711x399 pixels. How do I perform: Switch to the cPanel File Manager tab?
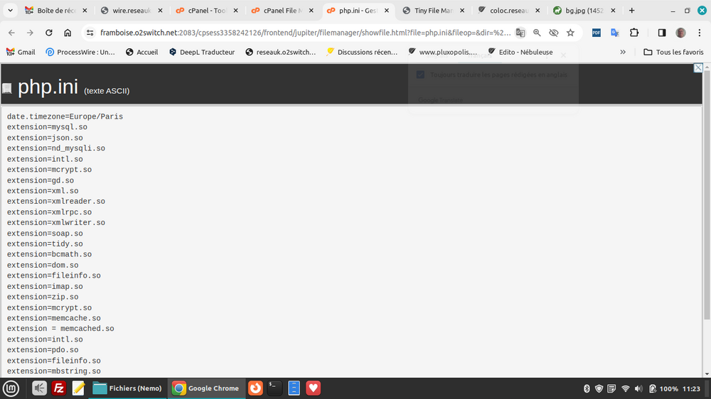(282, 11)
